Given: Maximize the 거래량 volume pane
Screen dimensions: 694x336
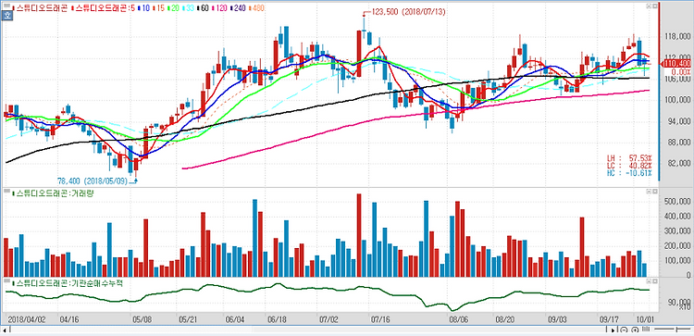Looking at the screenshot, I should tap(655, 192).
